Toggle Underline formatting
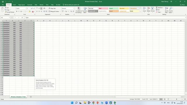This screenshot has height=105, width=187. coord(21,11)
